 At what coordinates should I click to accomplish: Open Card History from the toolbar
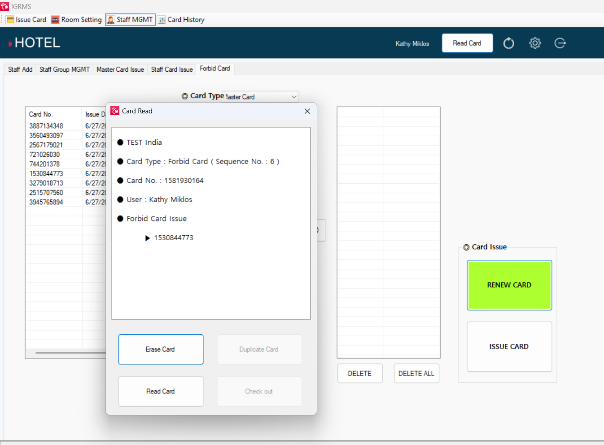point(181,20)
